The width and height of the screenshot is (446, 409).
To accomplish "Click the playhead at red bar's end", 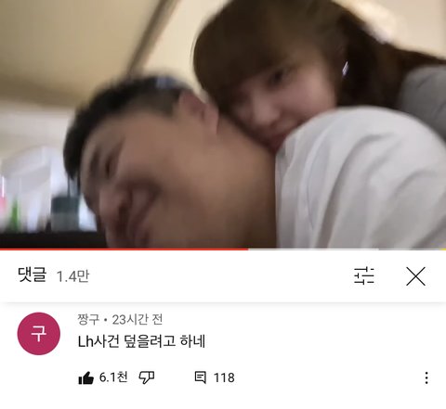I will click(x=248, y=249).
